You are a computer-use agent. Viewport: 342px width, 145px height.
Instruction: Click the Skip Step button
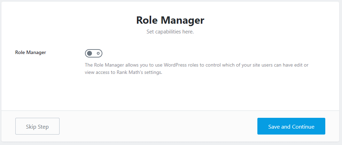37,126
